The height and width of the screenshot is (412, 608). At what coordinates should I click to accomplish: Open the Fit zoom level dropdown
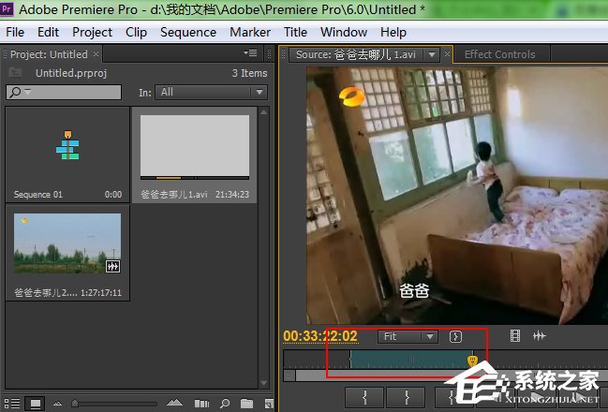click(x=408, y=336)
